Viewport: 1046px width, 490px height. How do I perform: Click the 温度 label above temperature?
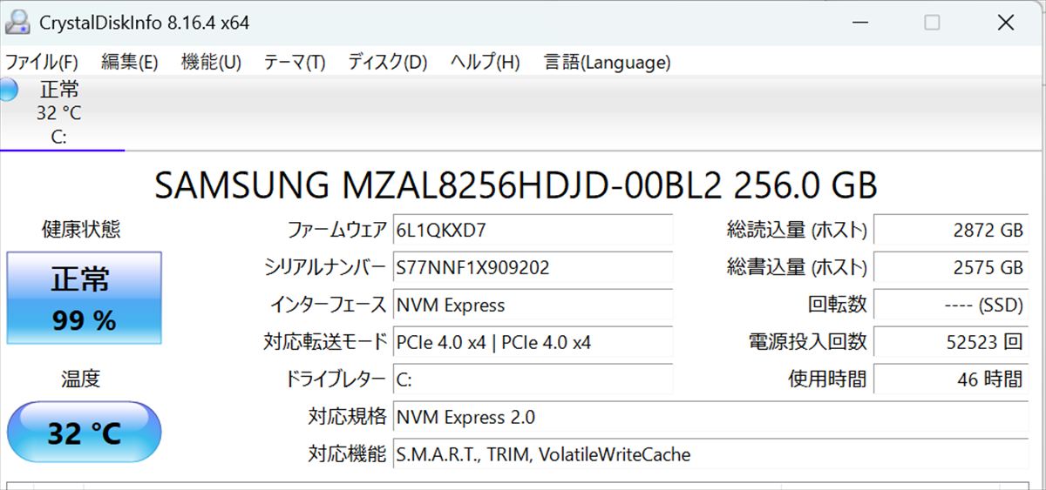tap(81, 379)
